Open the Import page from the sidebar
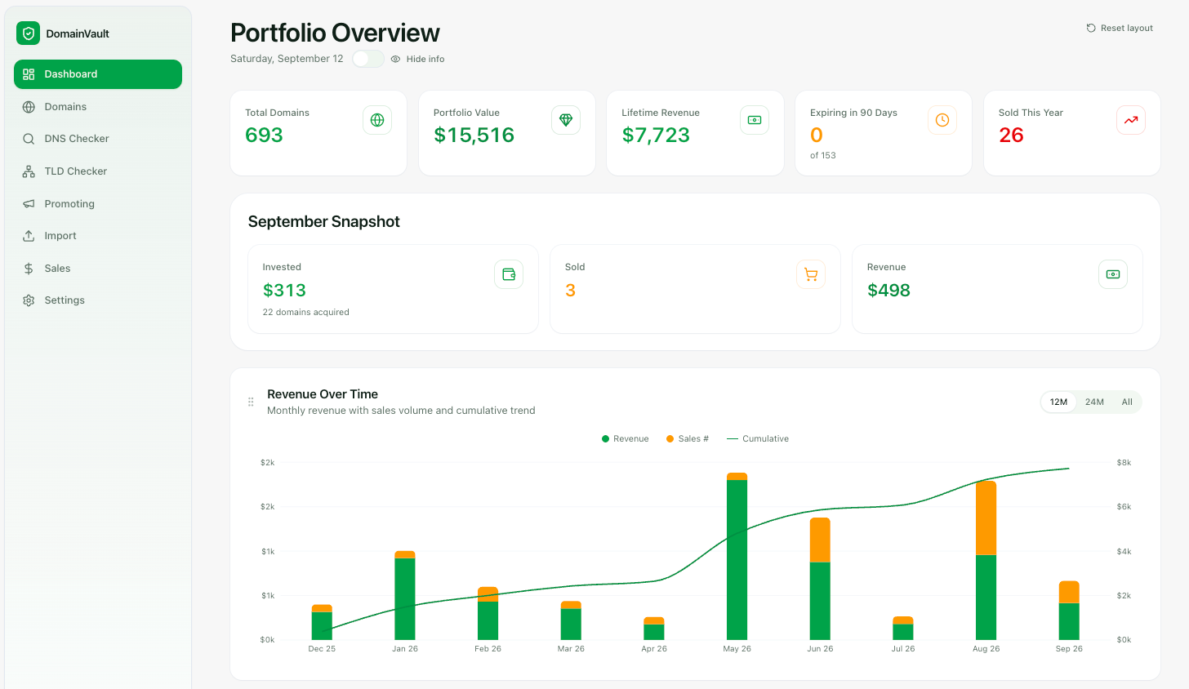1189x689 pixels. tap(98, 236)
